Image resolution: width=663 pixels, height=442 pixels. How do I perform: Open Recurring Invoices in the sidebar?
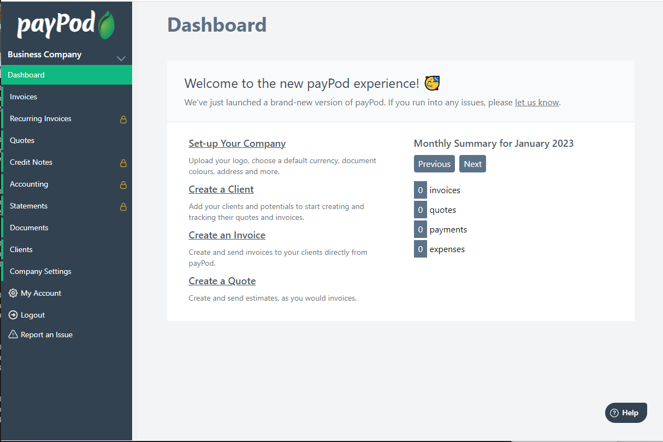point(66,118)
